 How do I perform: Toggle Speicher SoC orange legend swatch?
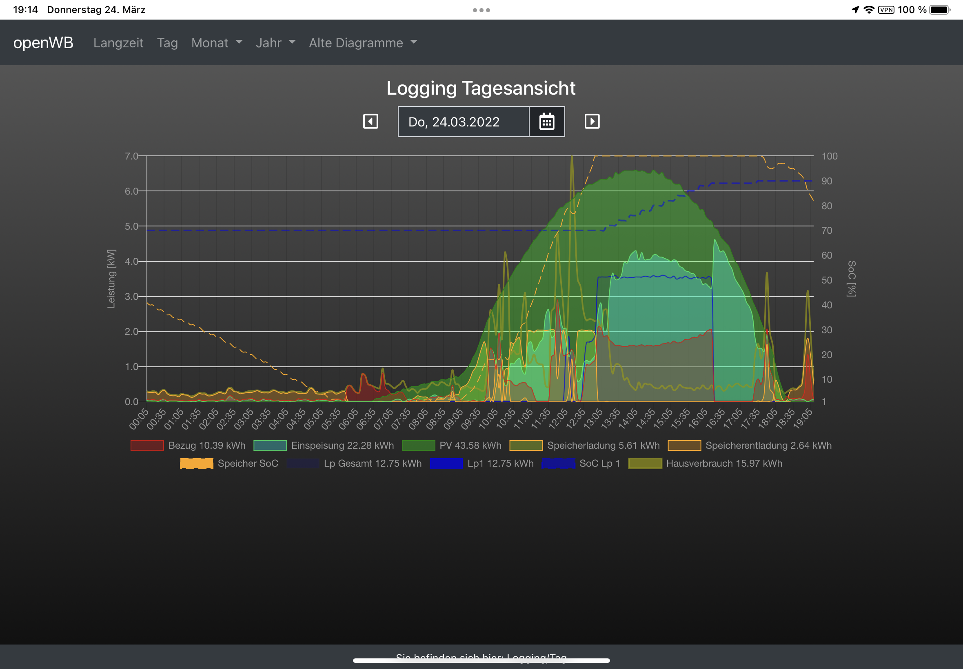coord(196,463)
